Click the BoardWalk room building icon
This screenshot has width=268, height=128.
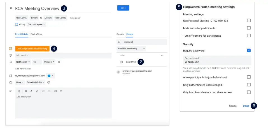(122, 62)
